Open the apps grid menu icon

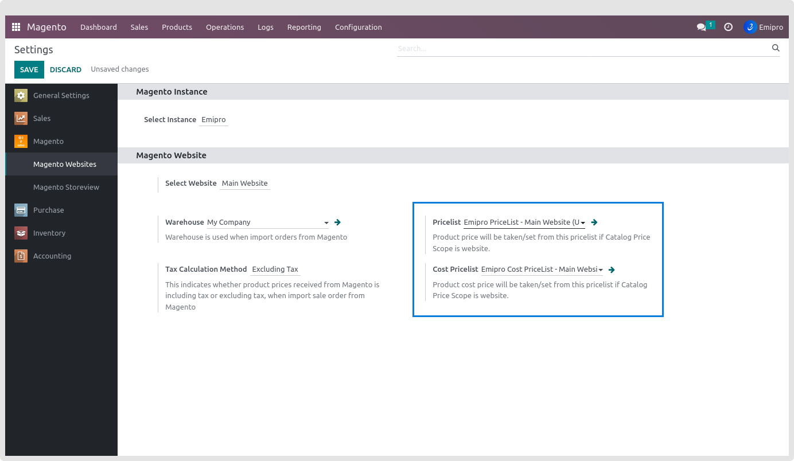coord(16,27)
